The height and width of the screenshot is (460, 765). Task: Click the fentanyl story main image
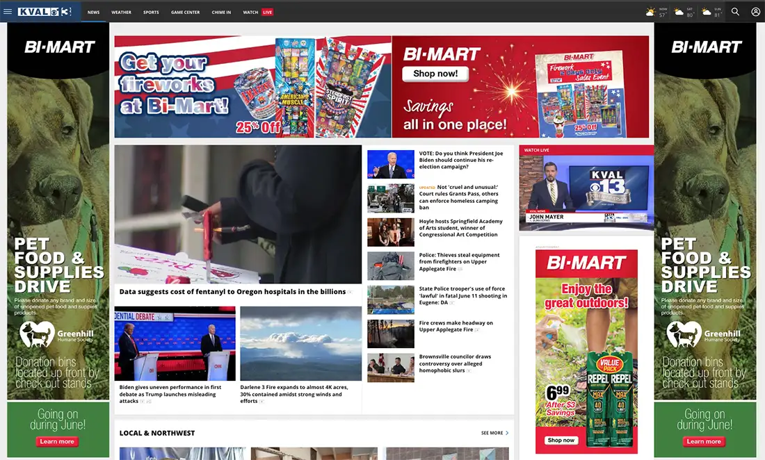(238, 214)
